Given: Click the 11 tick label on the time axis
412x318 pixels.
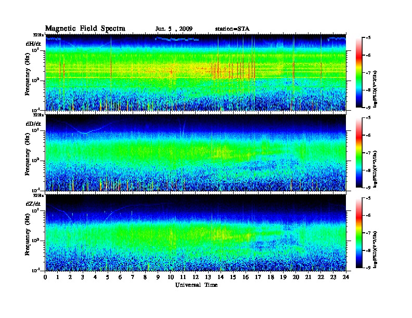Looking at the screenshot, I should coord(183,277).
